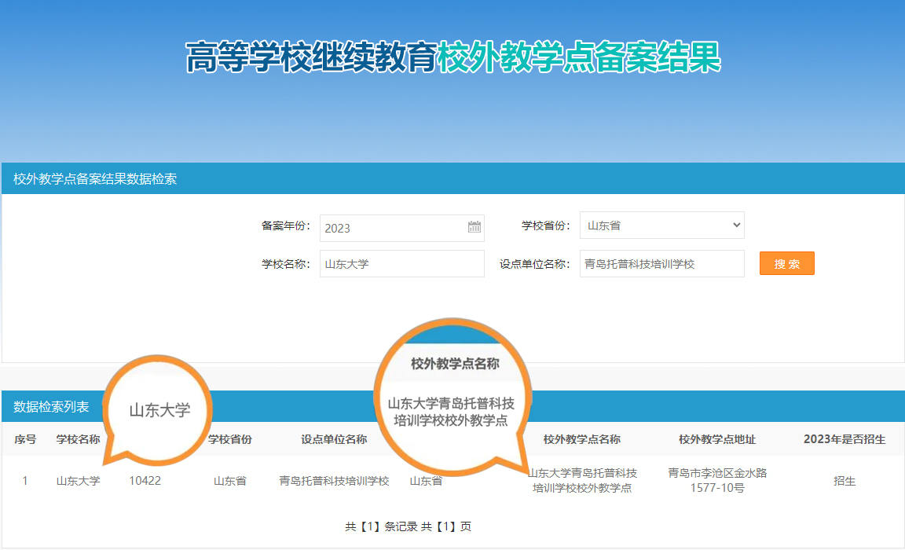The width and height of the screenshot is (905, 550).
Task: Click the 学校名称 column header in table
Action: (79, 440)
